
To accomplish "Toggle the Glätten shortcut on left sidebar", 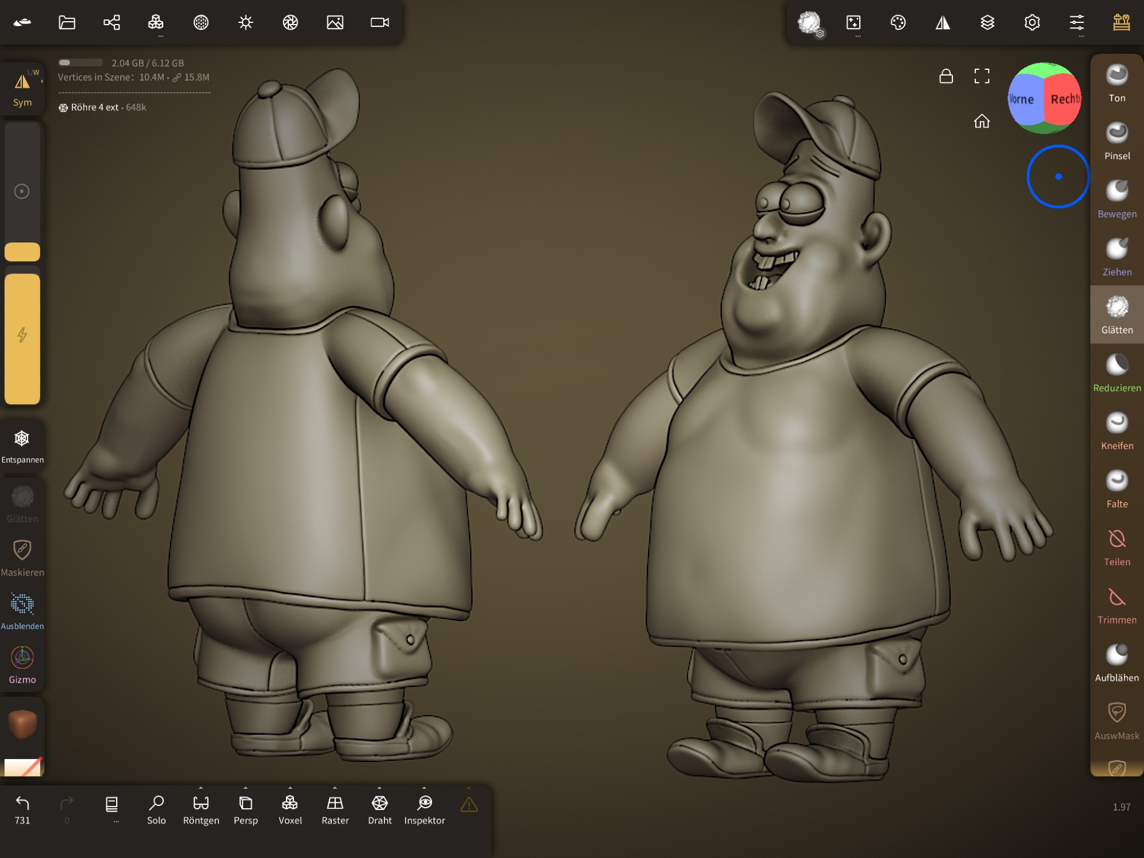I will pos(22,505).
